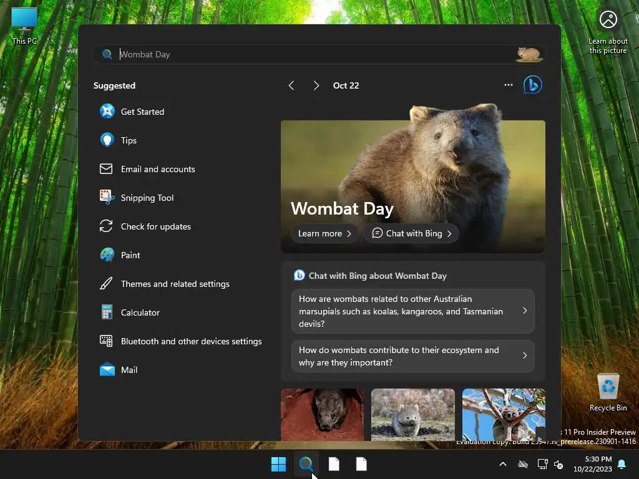
Task: Open the three-dot more options menu
Action: 508,85
